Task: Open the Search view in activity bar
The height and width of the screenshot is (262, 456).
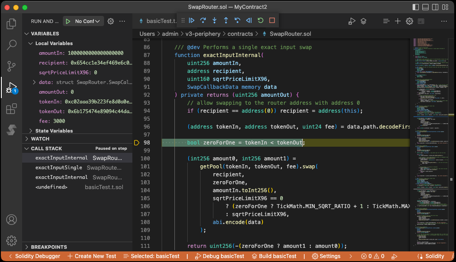Action: 12,45
